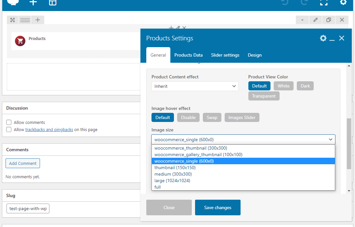Open Products Settings gear icon
This screenshot has height=227, width=355.
pos(323,38)
